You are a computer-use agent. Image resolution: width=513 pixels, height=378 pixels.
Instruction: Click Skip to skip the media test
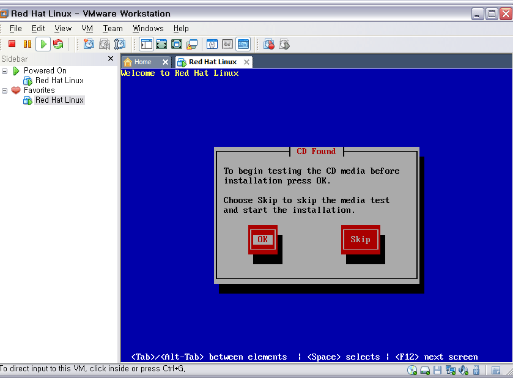click(x=361, y=240)
